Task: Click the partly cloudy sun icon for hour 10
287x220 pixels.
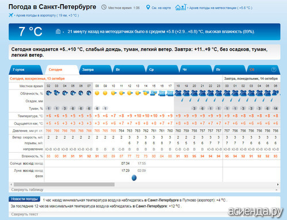Action: pyautogui.click(x=113, y=93)
